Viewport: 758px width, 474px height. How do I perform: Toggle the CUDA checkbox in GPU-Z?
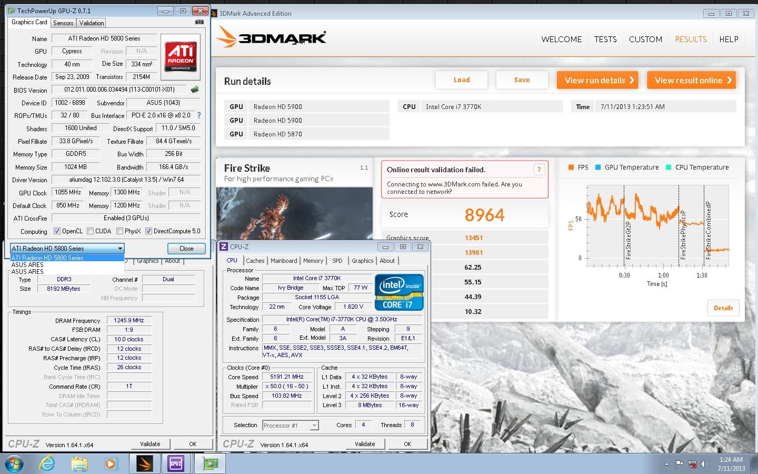pos(90,231)
